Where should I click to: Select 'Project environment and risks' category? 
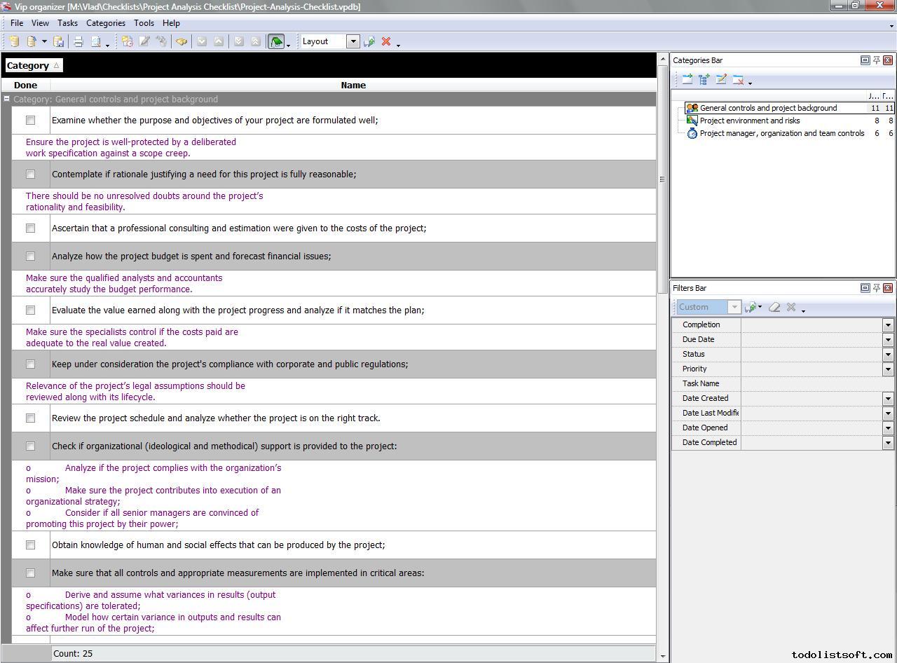[x=749, y=121]
